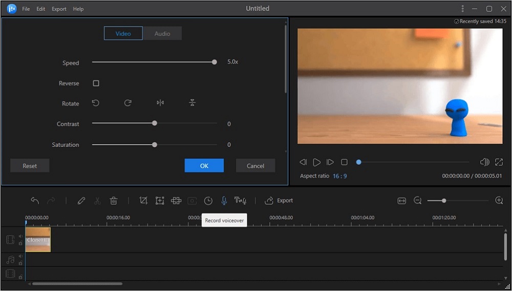Enable the Reverse checkbox
Screen dimensions: 512x291
(x=96, y=83)
